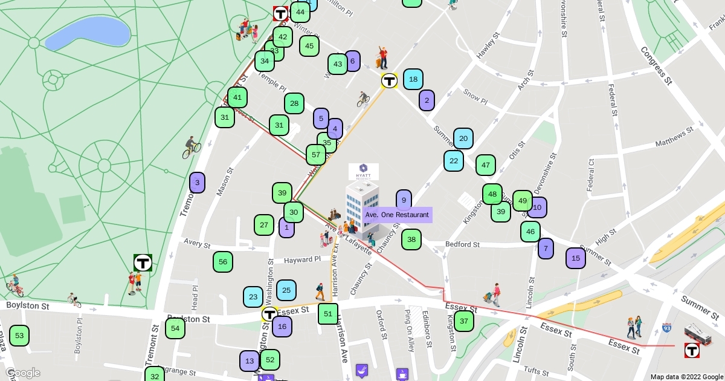
Task: Click green marker 56 near Hayward Pl
Action: click(x=223, y=262)
